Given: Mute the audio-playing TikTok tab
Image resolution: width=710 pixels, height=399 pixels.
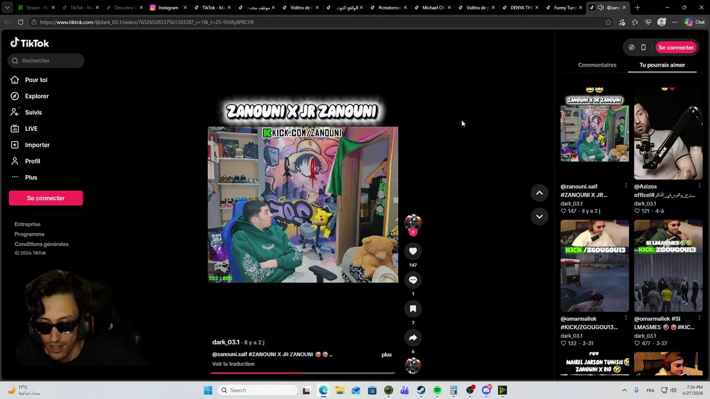Looking at the screenshot, I should 600,8.
